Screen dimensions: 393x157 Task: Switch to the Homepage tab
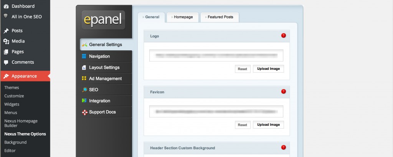(x=183, y=17)
